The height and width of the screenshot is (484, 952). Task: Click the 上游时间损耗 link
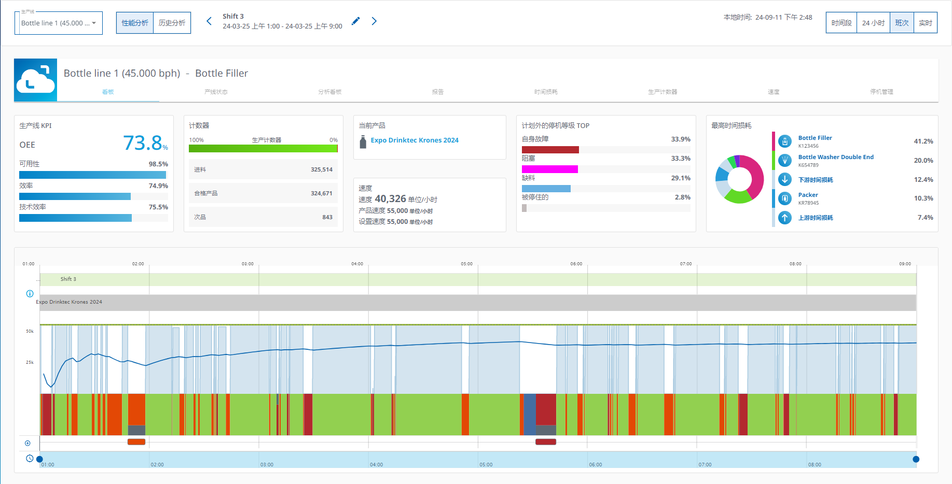(x=815, y=218)
